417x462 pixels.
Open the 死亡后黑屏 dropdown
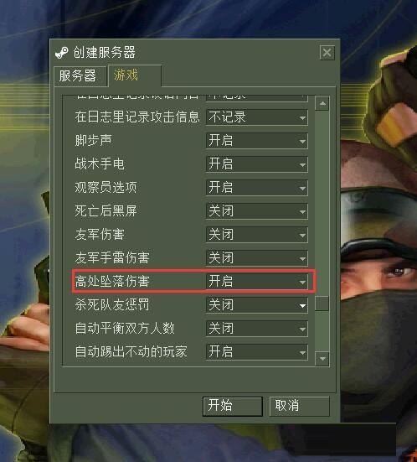click(x=257, y=211)
